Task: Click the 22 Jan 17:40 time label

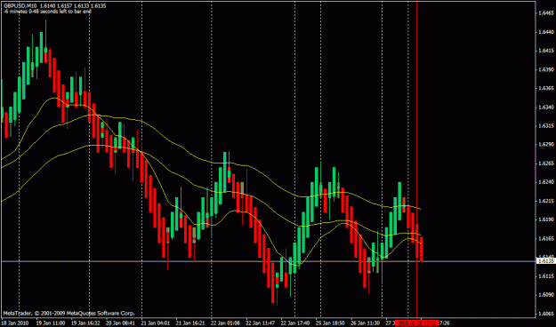Action: 295,323
